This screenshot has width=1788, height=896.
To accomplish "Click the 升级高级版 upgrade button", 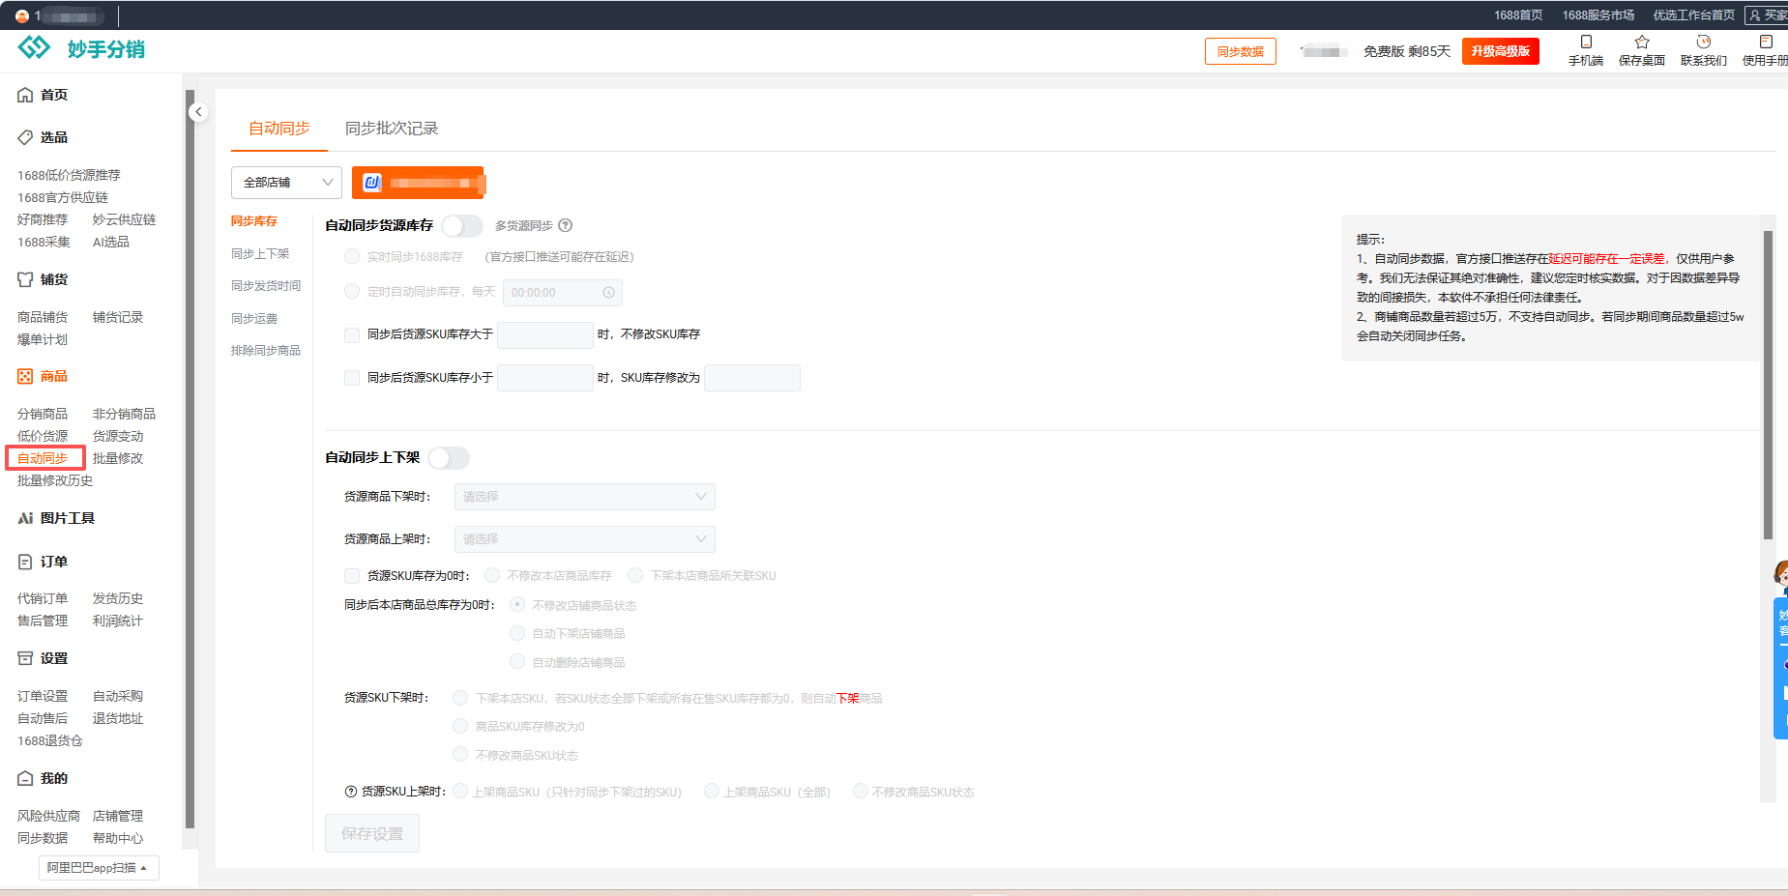I will (x=1501, y=51).
